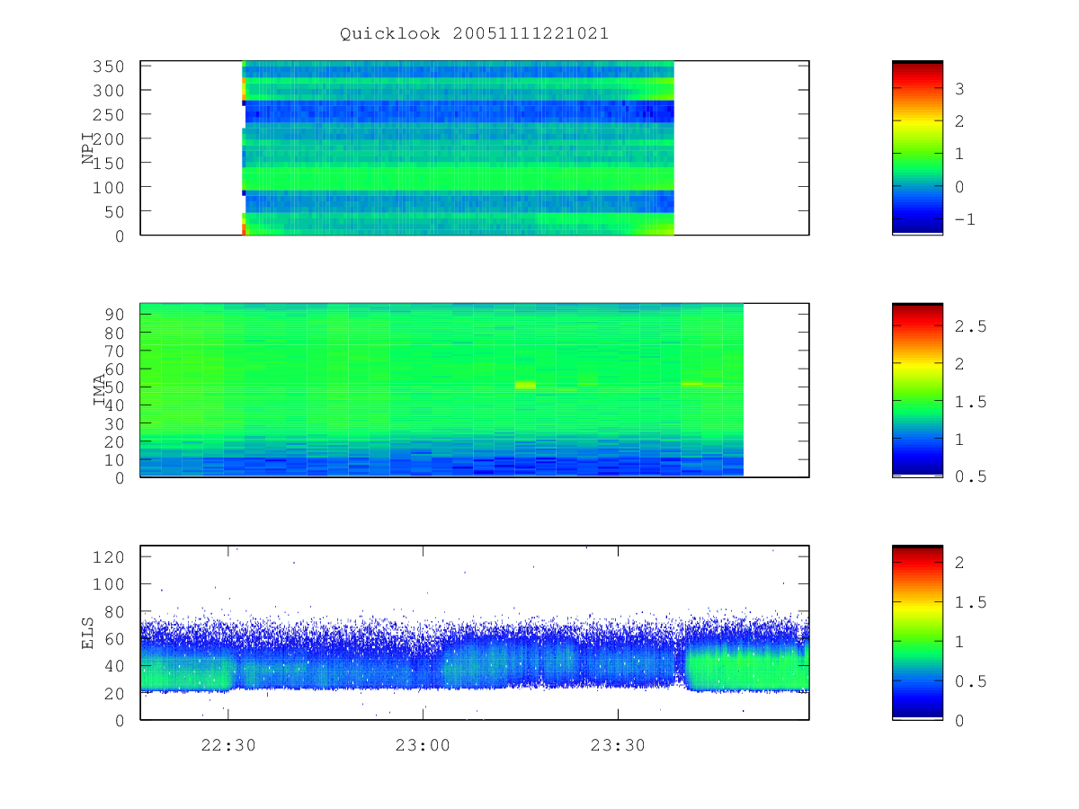Click the IMA color scale bar

click(917, 389)
